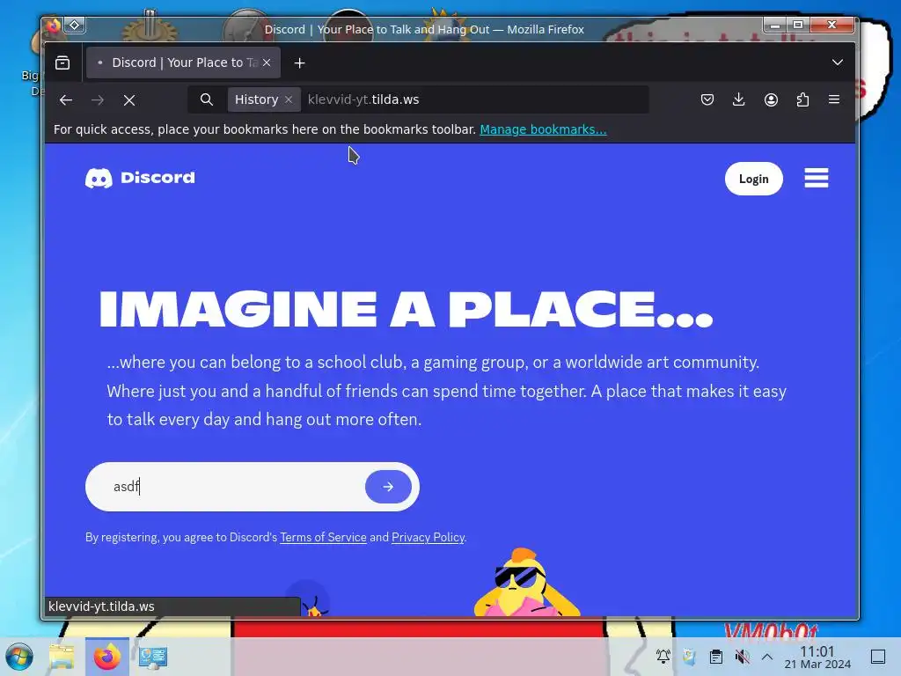Toggle the pin window on all desktops icon
Screen dimensions: 901x676
[75, 26]
